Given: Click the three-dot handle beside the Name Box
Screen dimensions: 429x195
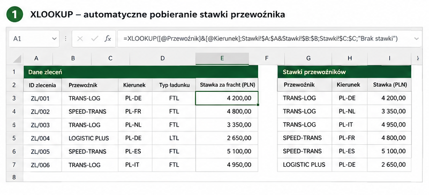Looking at the screenshot, I should coord(65,39).
